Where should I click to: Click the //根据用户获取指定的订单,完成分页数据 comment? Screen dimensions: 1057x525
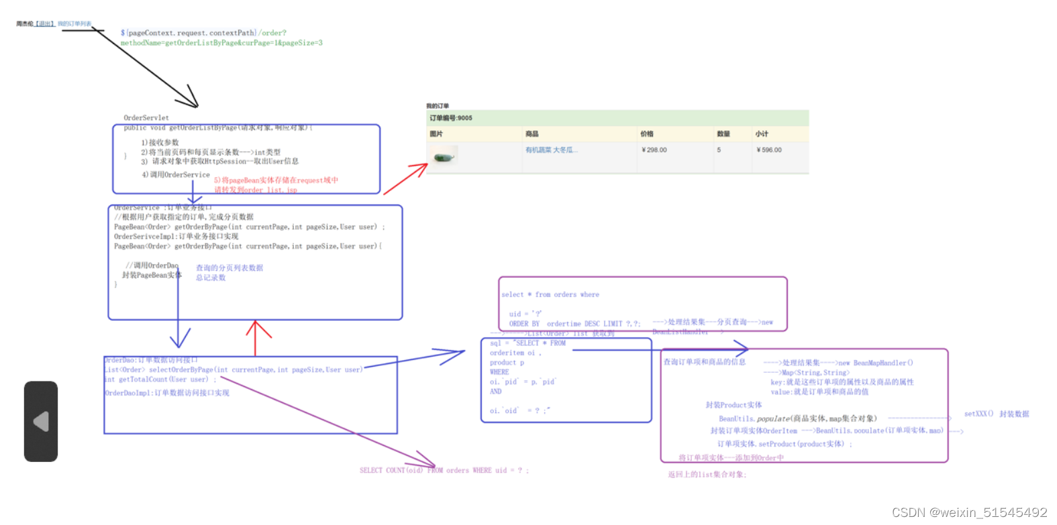(184, 217)
